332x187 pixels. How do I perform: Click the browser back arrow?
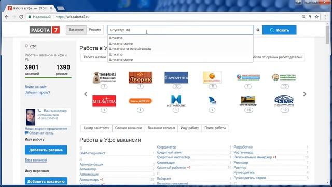[x=7, y=17]
